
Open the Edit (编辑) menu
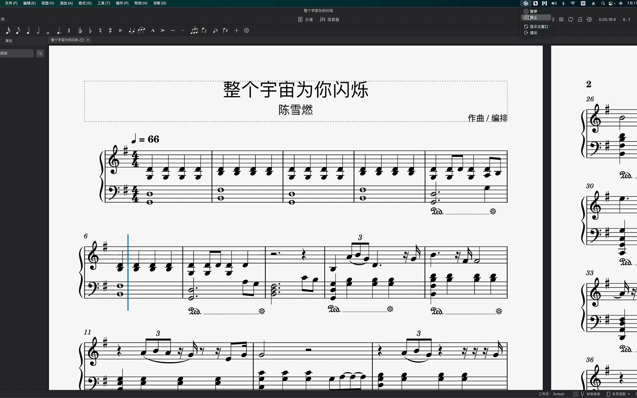pyautogui.click(x=29, y=3)
